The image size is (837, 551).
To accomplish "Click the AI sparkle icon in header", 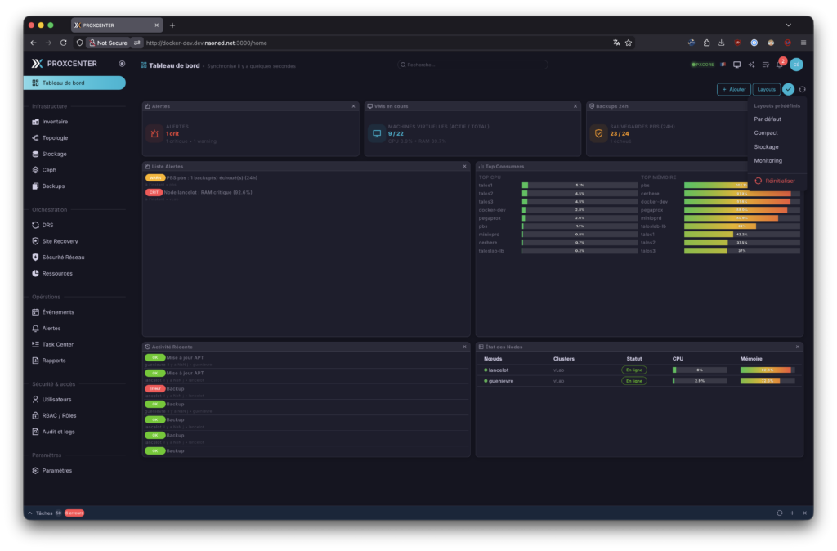I will coord(751,65).
